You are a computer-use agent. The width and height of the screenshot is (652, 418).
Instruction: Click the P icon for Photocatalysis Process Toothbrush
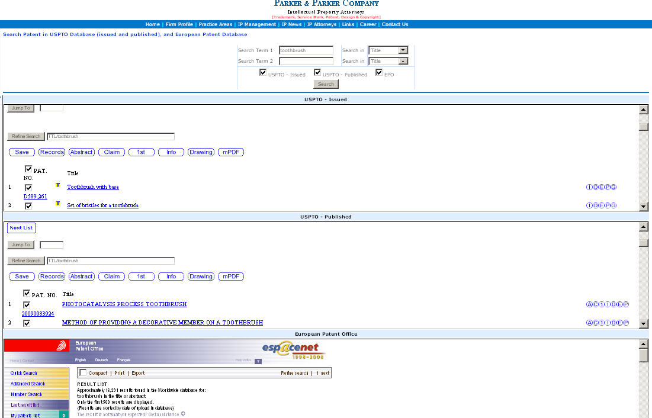click(626, 304)
